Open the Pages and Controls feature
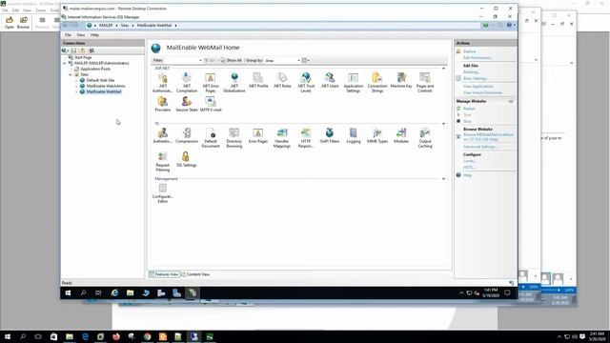Image resolution: width=610 pixels, height=343 pixels. coord(425,82)
